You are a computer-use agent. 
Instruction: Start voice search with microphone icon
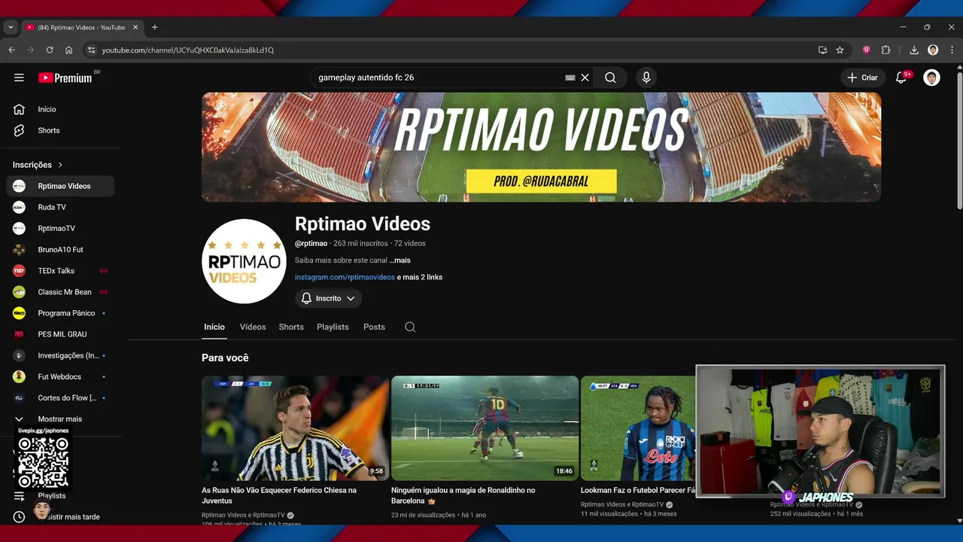pyautogui.click(x=646, y=78)
